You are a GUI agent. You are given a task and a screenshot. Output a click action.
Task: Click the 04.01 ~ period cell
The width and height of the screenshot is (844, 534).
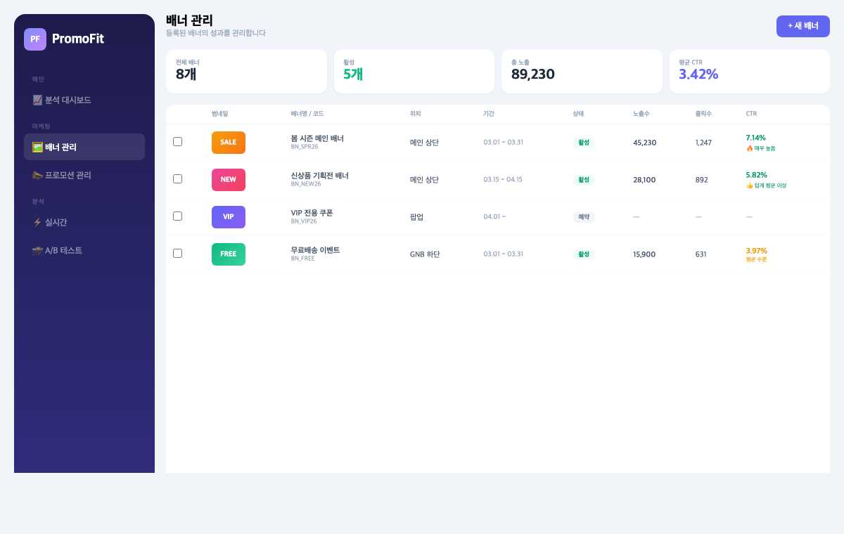coord(494,217)
